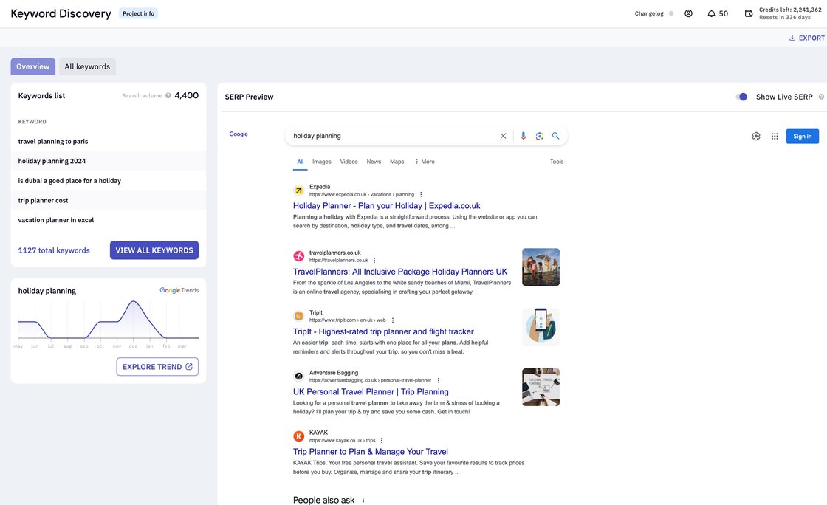Open the user account icon

tap(688, 13)
